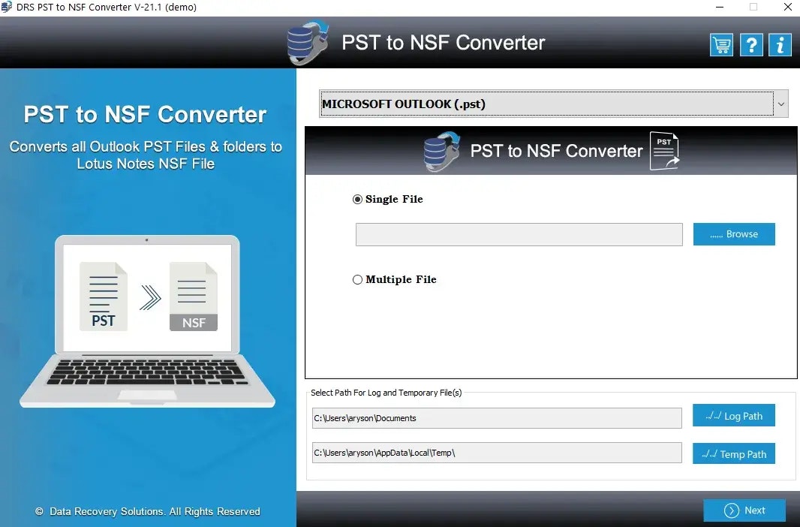Minimize the converter window
This screenshot has width=800, height=527.
(x=720, y=8)
